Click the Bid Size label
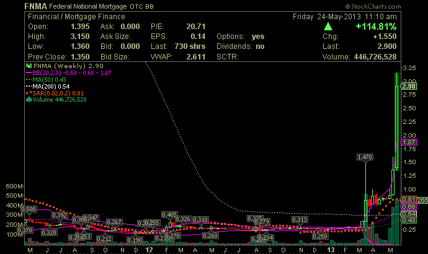Screen dimensions: 428x254 [115, 57]
